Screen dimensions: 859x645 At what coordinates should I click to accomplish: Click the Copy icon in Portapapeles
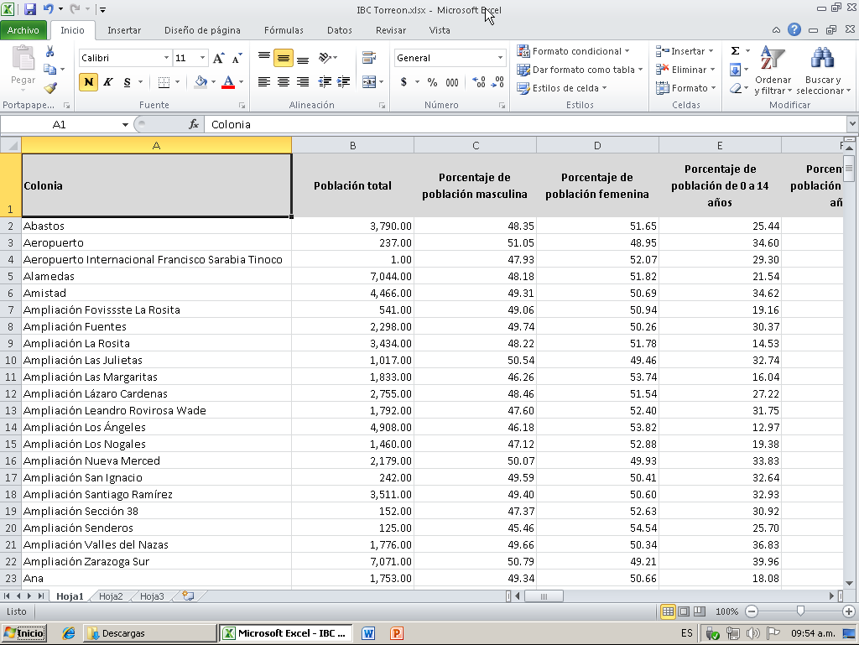click(x=49, y=70)
